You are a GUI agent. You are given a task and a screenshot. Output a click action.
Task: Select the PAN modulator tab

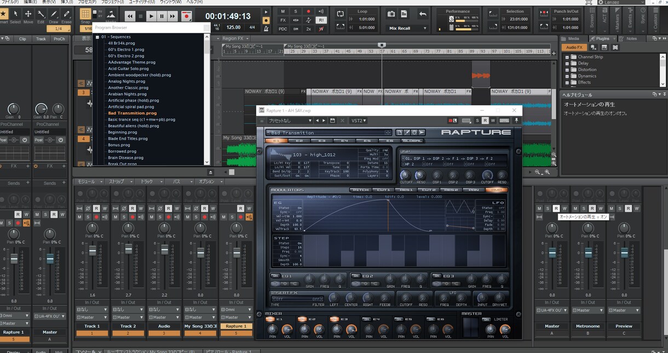[474, 190]
